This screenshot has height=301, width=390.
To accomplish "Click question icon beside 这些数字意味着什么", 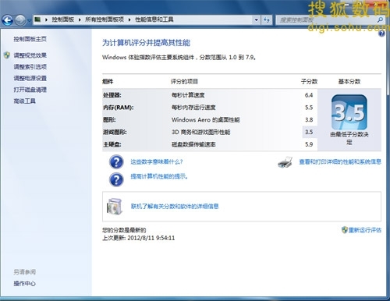I will 116,162.
